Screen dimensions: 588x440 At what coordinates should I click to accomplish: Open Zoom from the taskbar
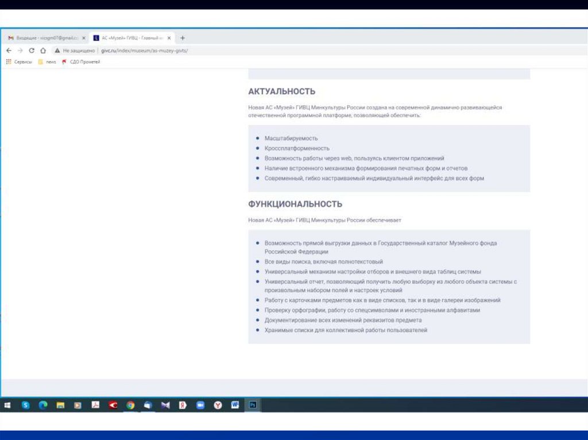tap(200, 405)
